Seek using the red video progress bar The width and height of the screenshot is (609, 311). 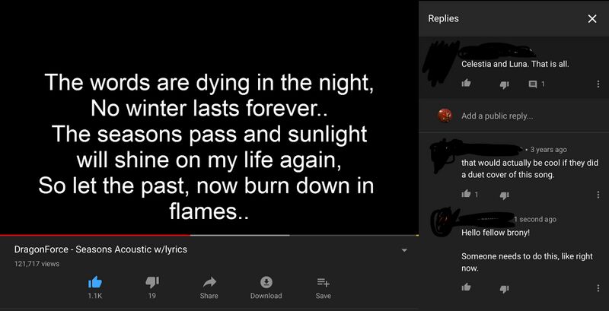click(145, 235)
